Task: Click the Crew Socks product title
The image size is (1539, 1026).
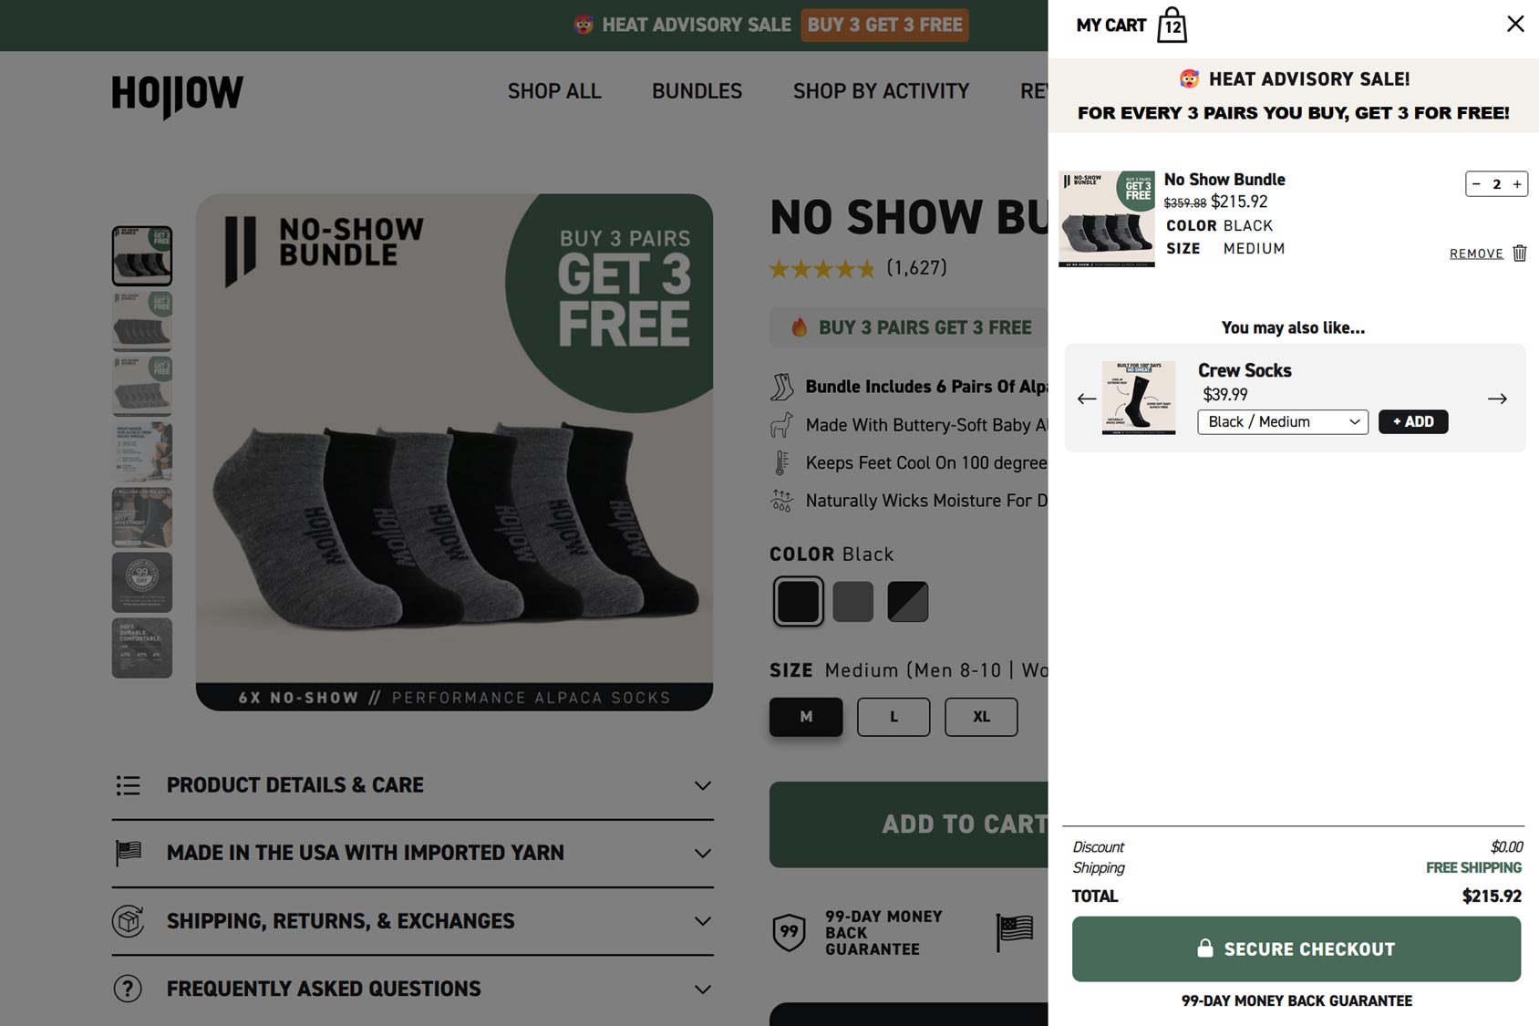Action: click(1245, 370)
